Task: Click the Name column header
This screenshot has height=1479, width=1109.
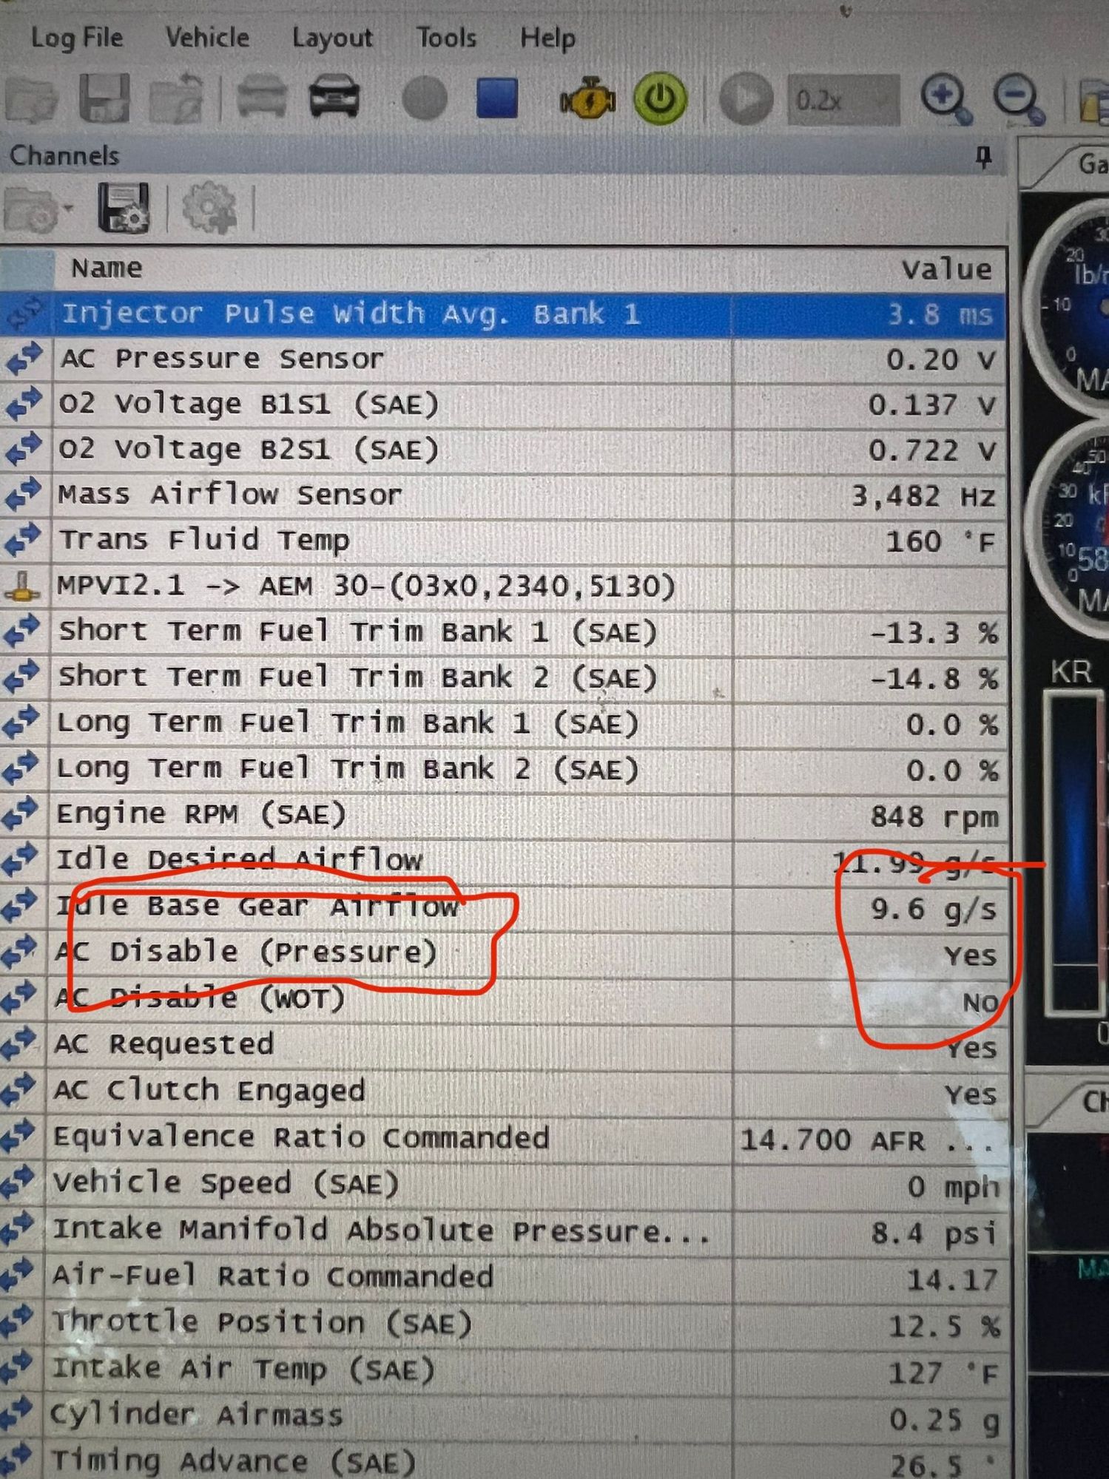Action: coord(107,268)
